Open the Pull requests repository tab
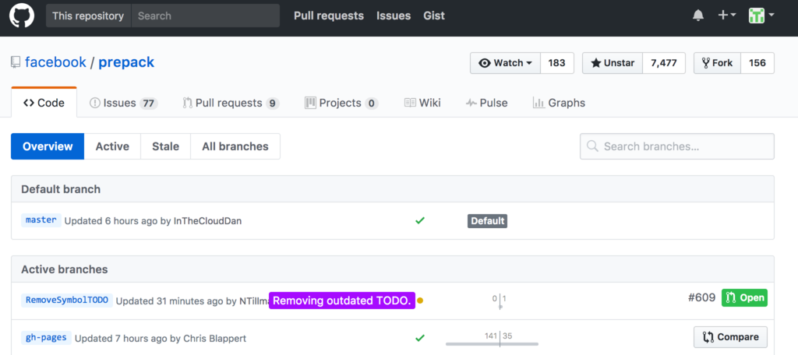The image size is (798, 355). point(231,104)
